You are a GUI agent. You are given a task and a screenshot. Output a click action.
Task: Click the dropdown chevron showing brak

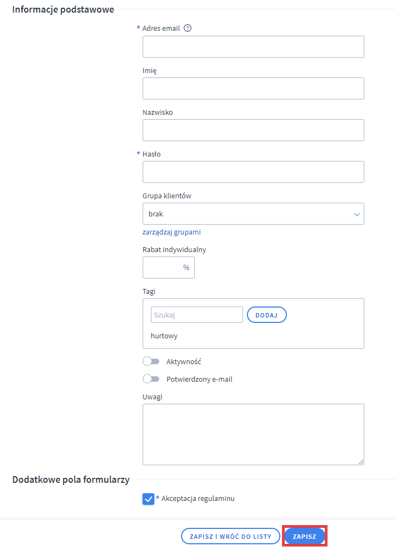pos(357,214)
